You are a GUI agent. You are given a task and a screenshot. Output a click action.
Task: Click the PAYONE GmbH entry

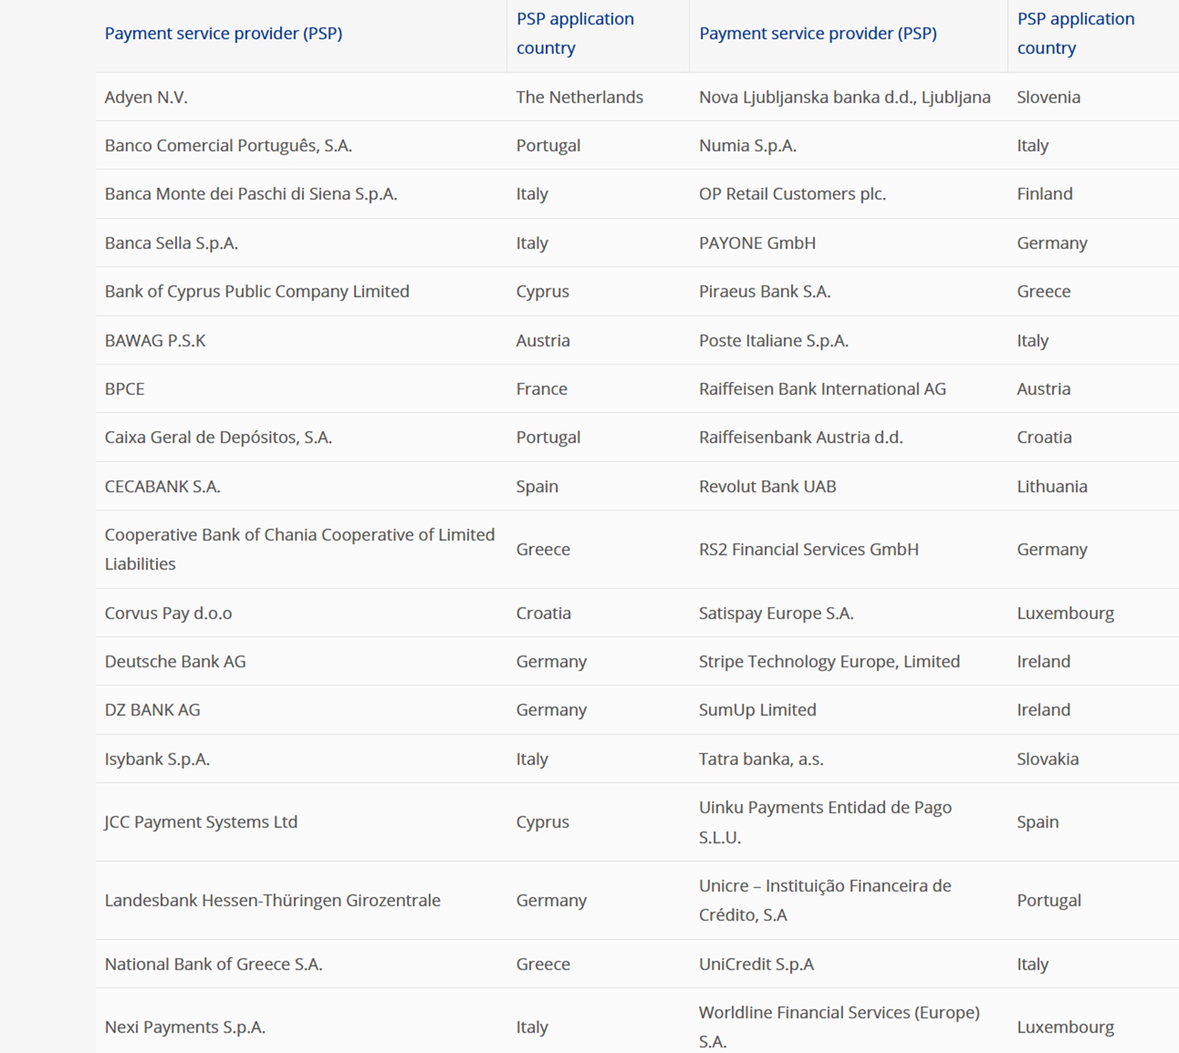tap(758, 243)
